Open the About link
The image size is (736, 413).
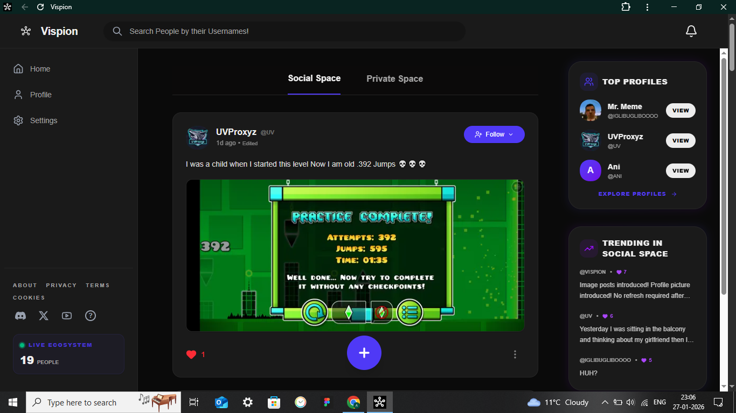(25, 285)
